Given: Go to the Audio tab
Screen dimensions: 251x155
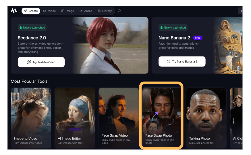Looking at the screenshot, I should pos(86,11).
